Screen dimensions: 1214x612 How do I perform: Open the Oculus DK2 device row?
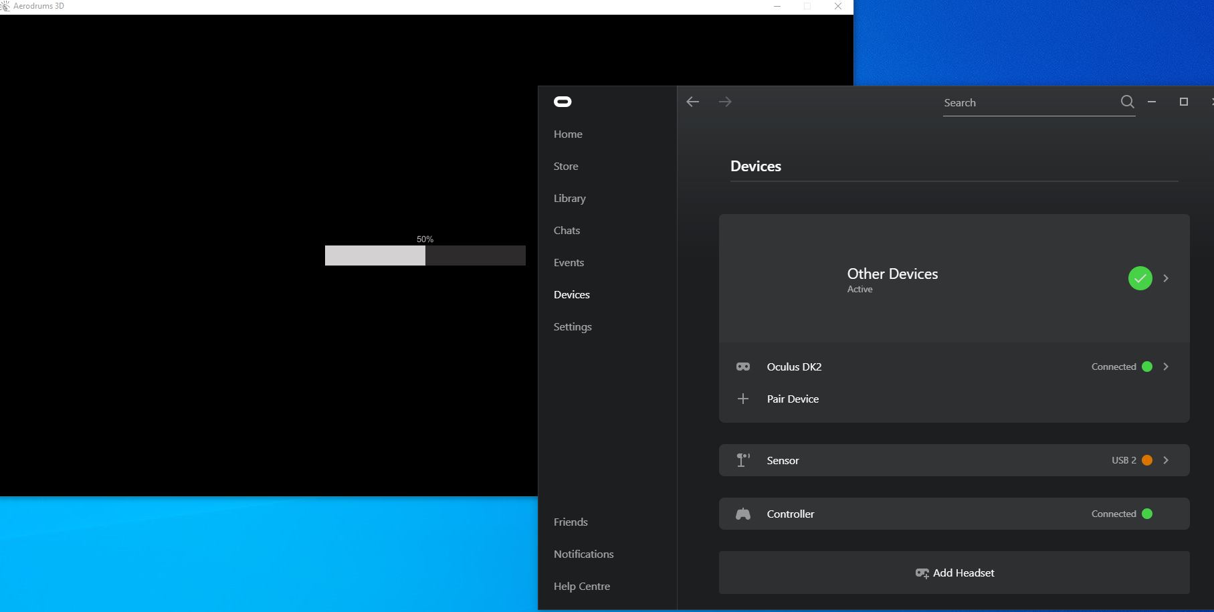954,367
